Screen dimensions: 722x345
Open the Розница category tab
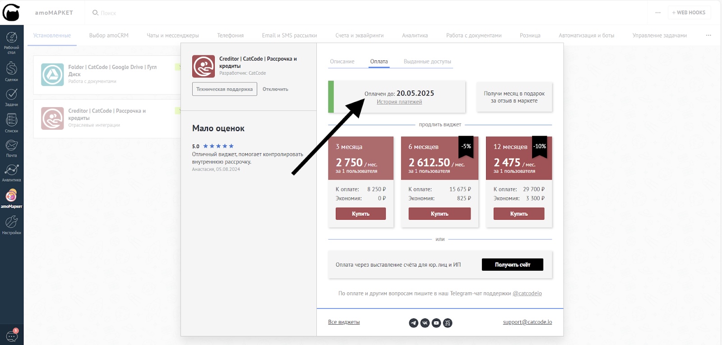click(x=530, y=35)
